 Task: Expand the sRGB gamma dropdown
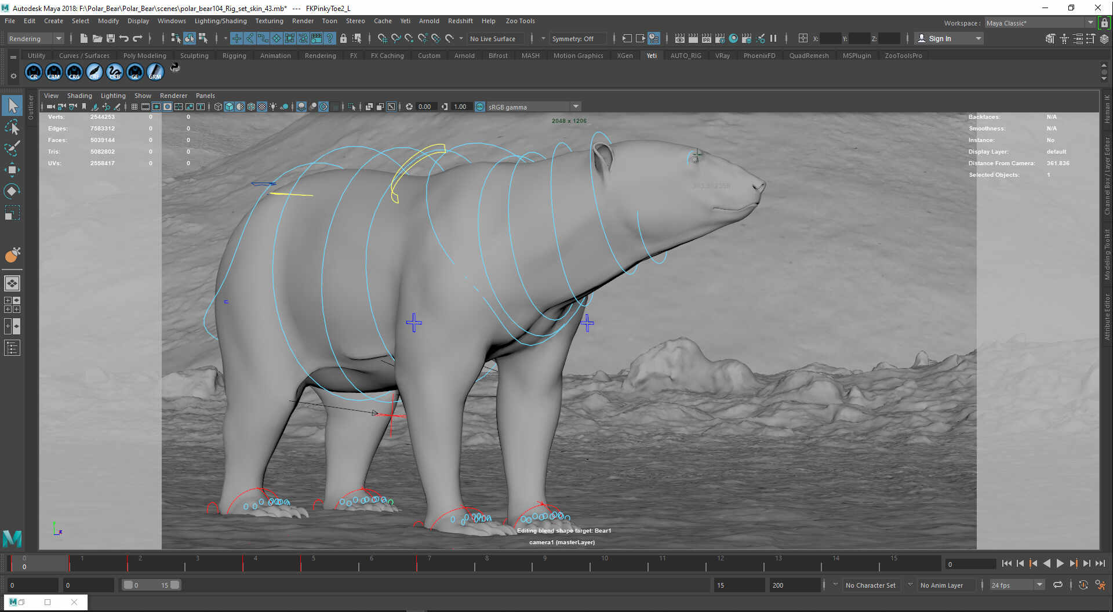coord(576,107)
